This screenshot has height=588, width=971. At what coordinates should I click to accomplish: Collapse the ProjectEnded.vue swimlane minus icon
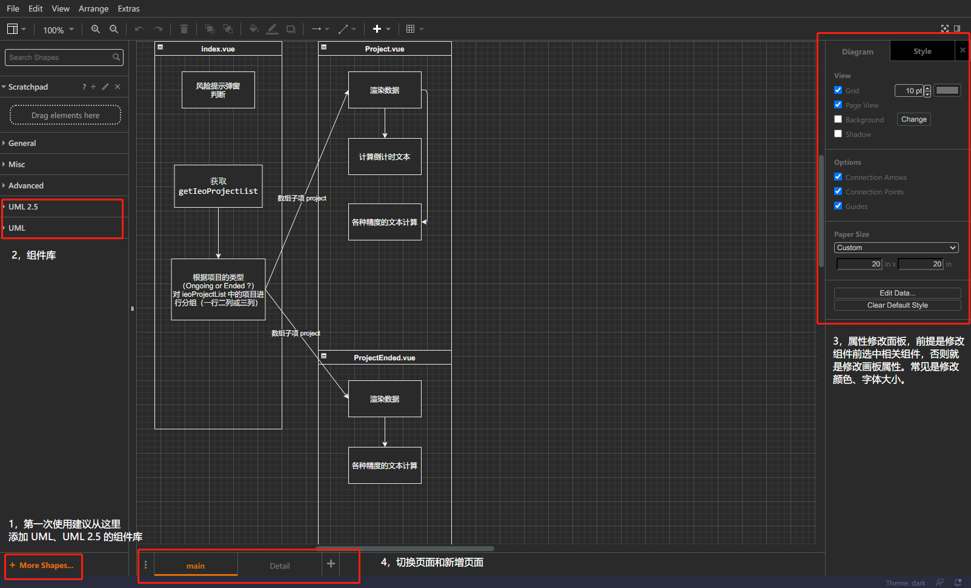point(323,356)
